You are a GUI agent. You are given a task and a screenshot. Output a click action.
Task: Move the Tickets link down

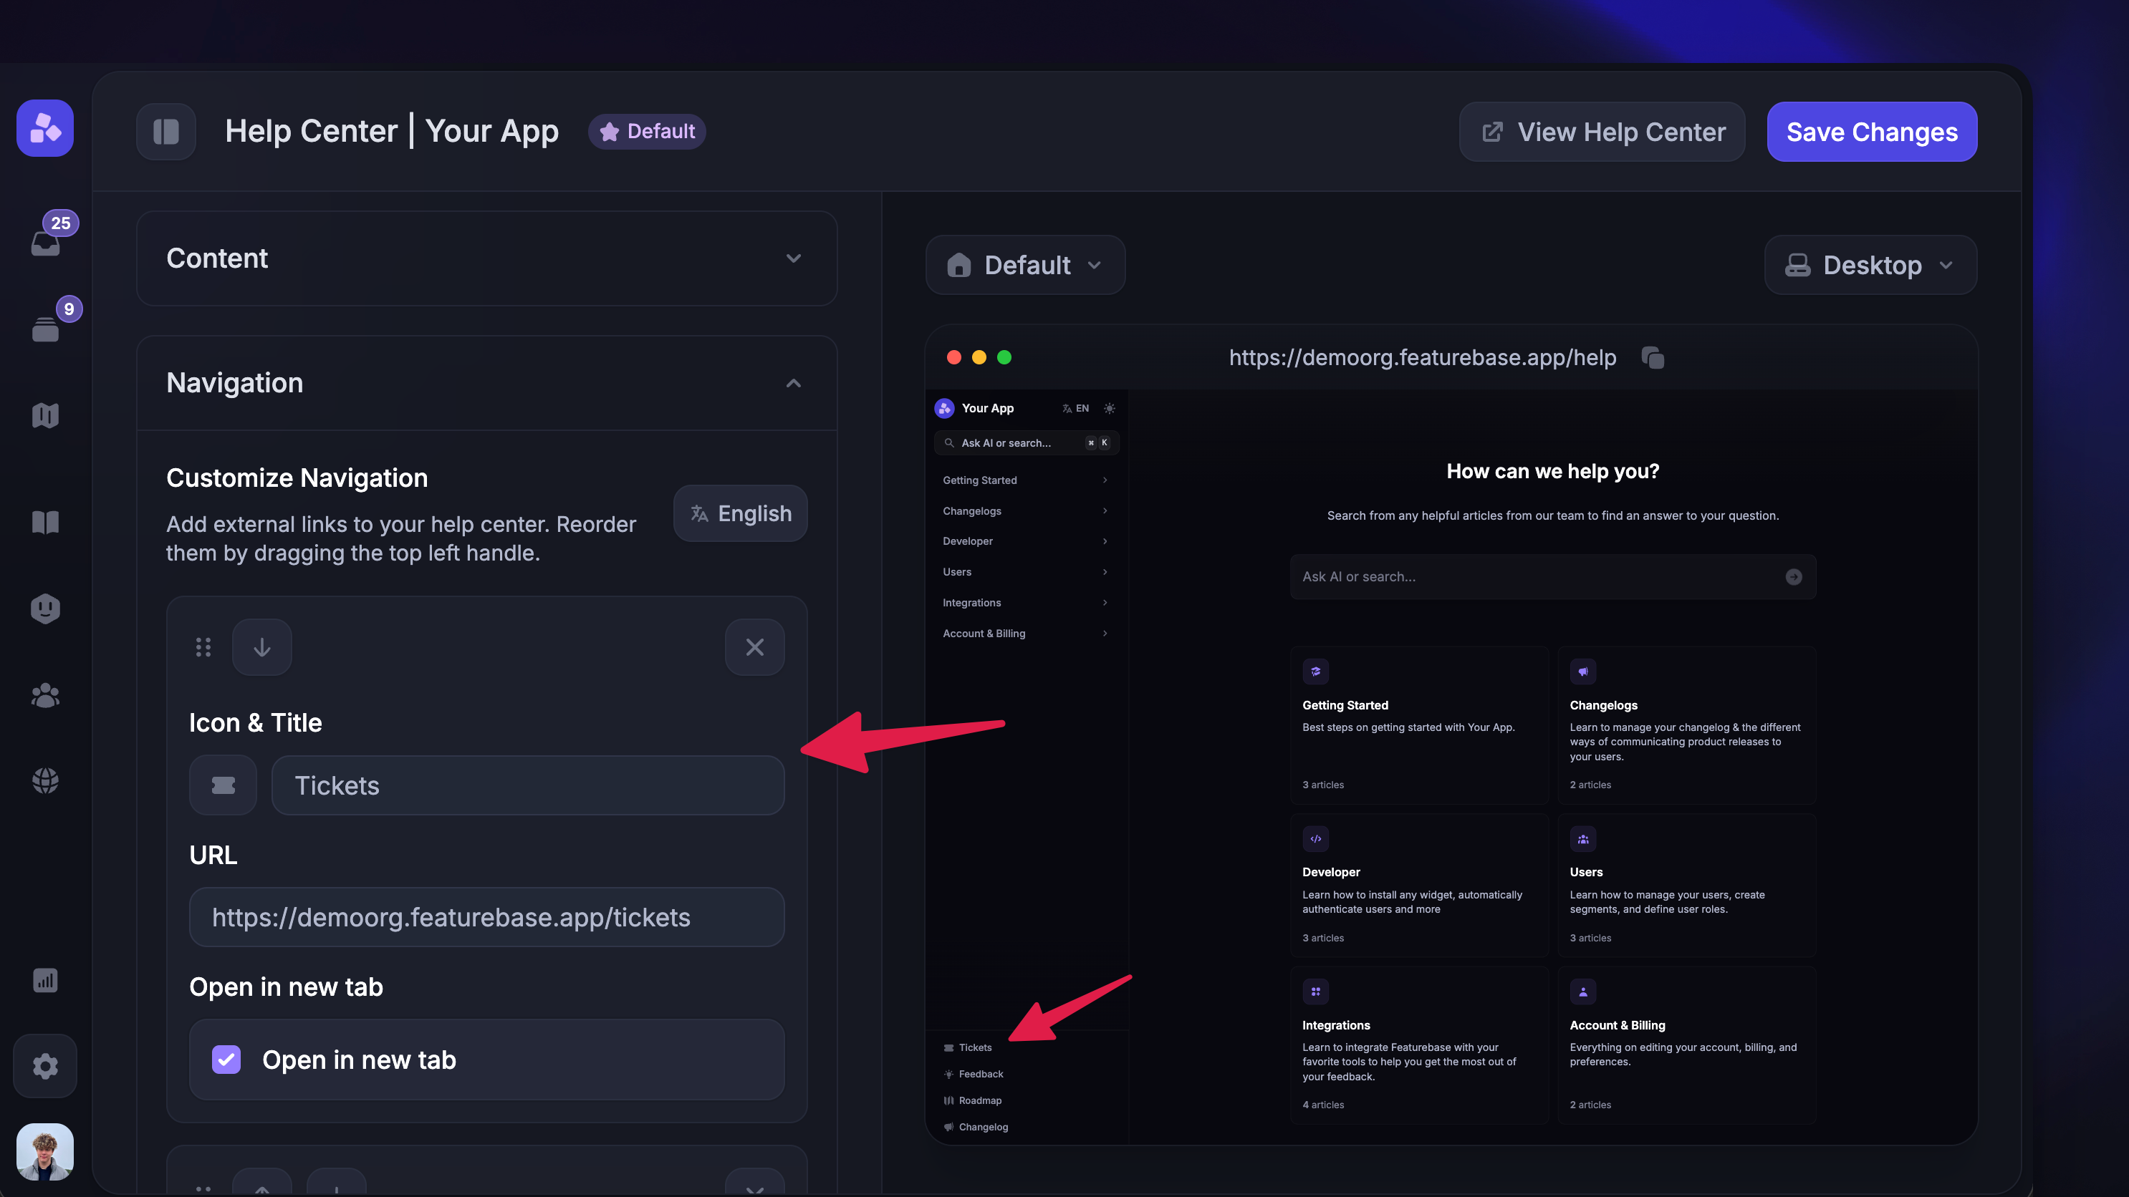tap(262, 647)
